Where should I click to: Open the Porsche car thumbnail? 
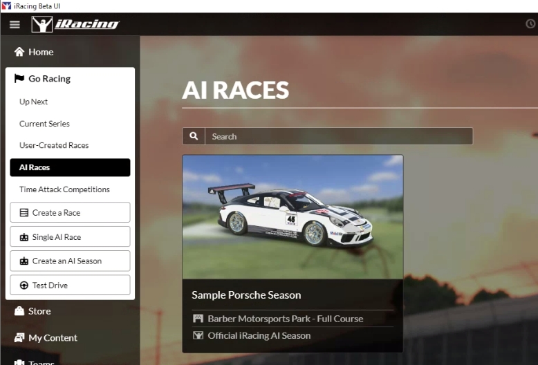(293, 217)
